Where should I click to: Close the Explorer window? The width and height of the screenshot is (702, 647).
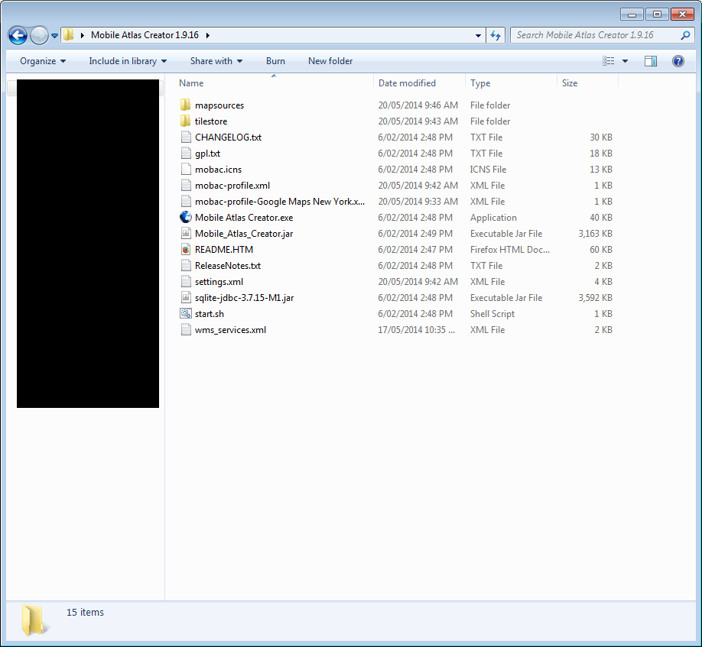pos(682,15)
